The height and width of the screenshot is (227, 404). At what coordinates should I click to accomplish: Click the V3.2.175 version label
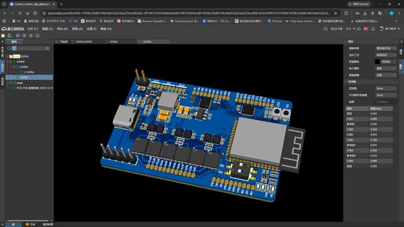click(336, 29)
